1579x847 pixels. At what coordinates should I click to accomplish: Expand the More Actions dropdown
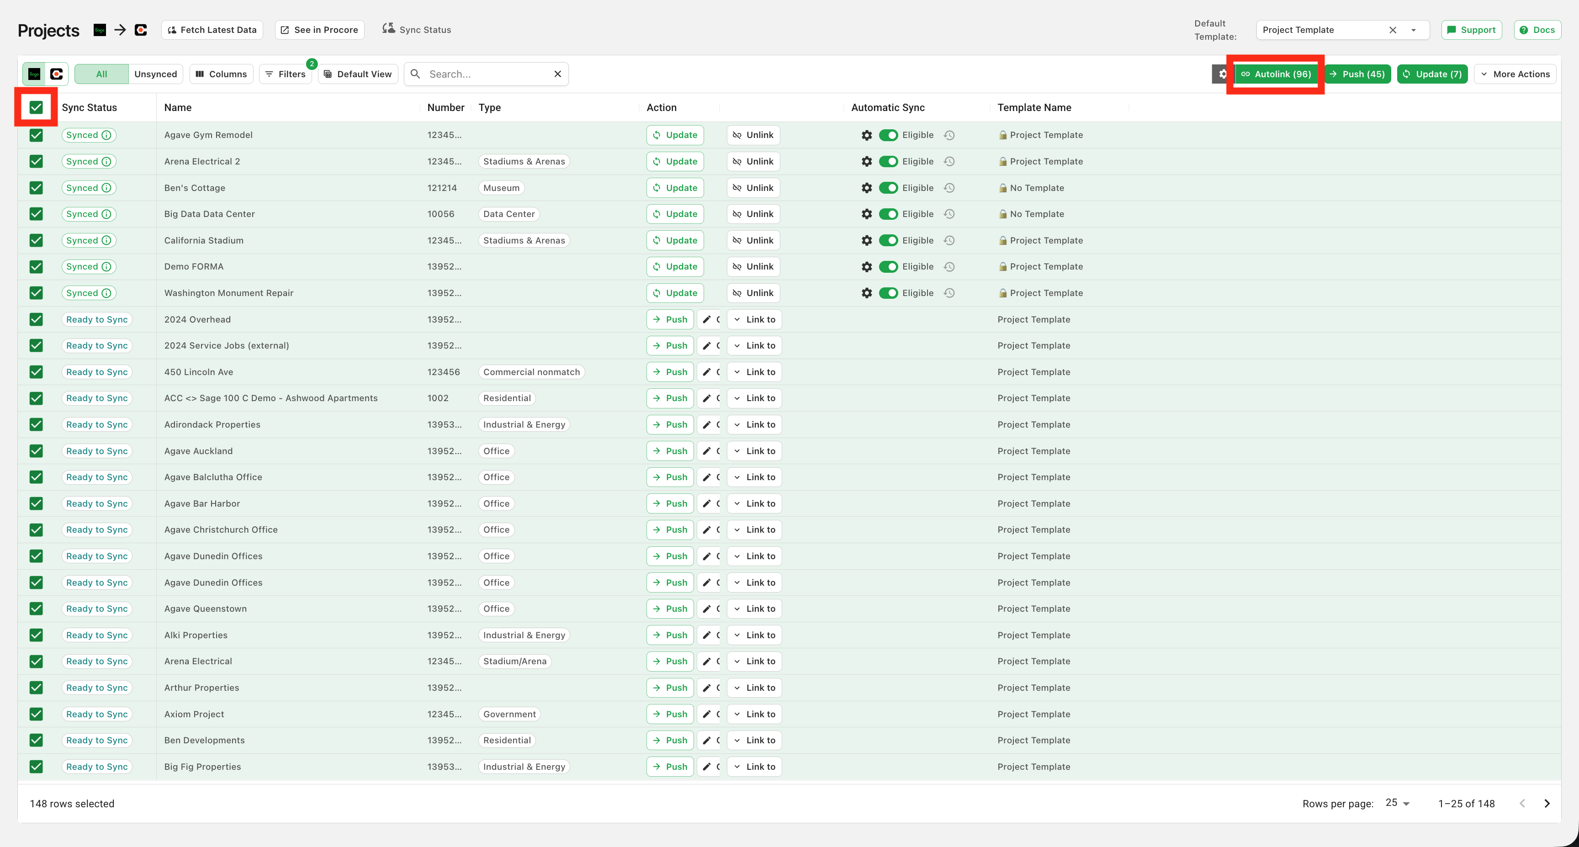1515,74
